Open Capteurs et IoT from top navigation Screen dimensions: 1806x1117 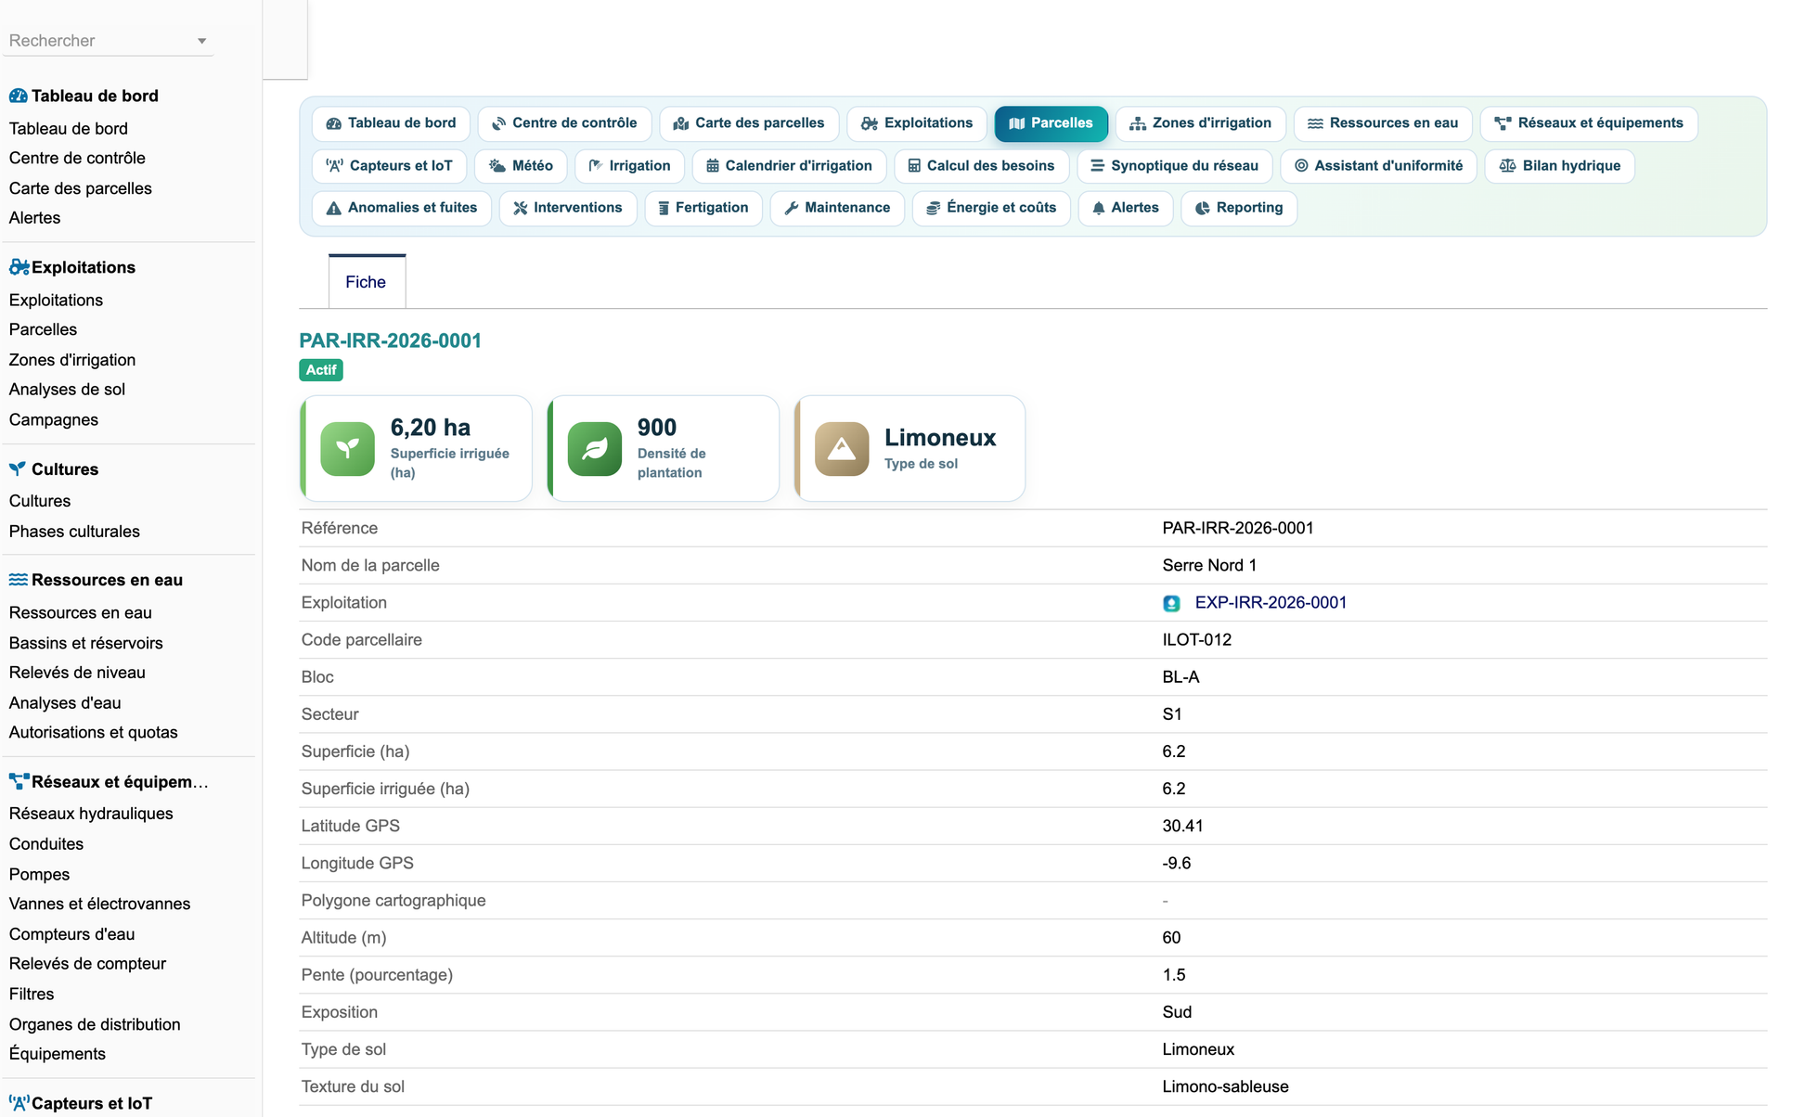click(389, 166)
